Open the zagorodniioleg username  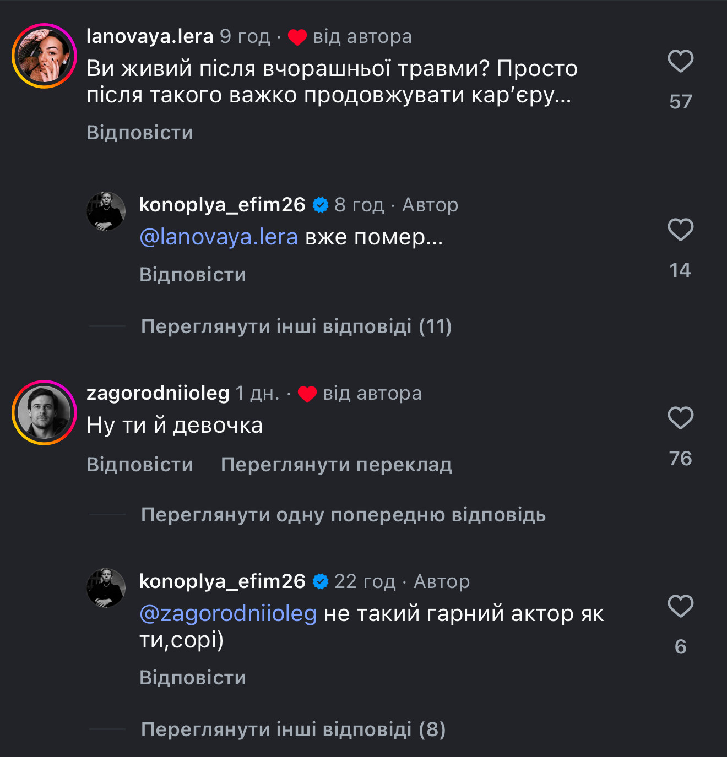pos(158,393)
